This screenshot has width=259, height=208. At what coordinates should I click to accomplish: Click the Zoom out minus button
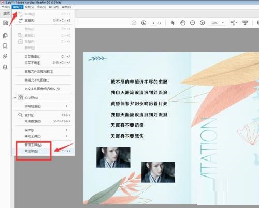tap(192, 23)
